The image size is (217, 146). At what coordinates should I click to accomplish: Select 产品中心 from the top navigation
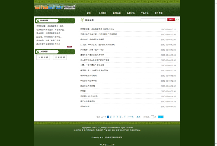145,13
